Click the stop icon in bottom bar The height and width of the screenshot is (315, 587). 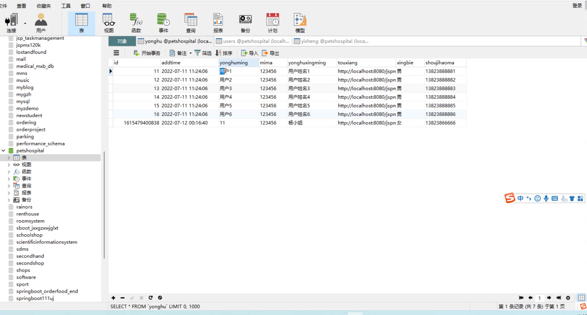[x=160, y=298]
